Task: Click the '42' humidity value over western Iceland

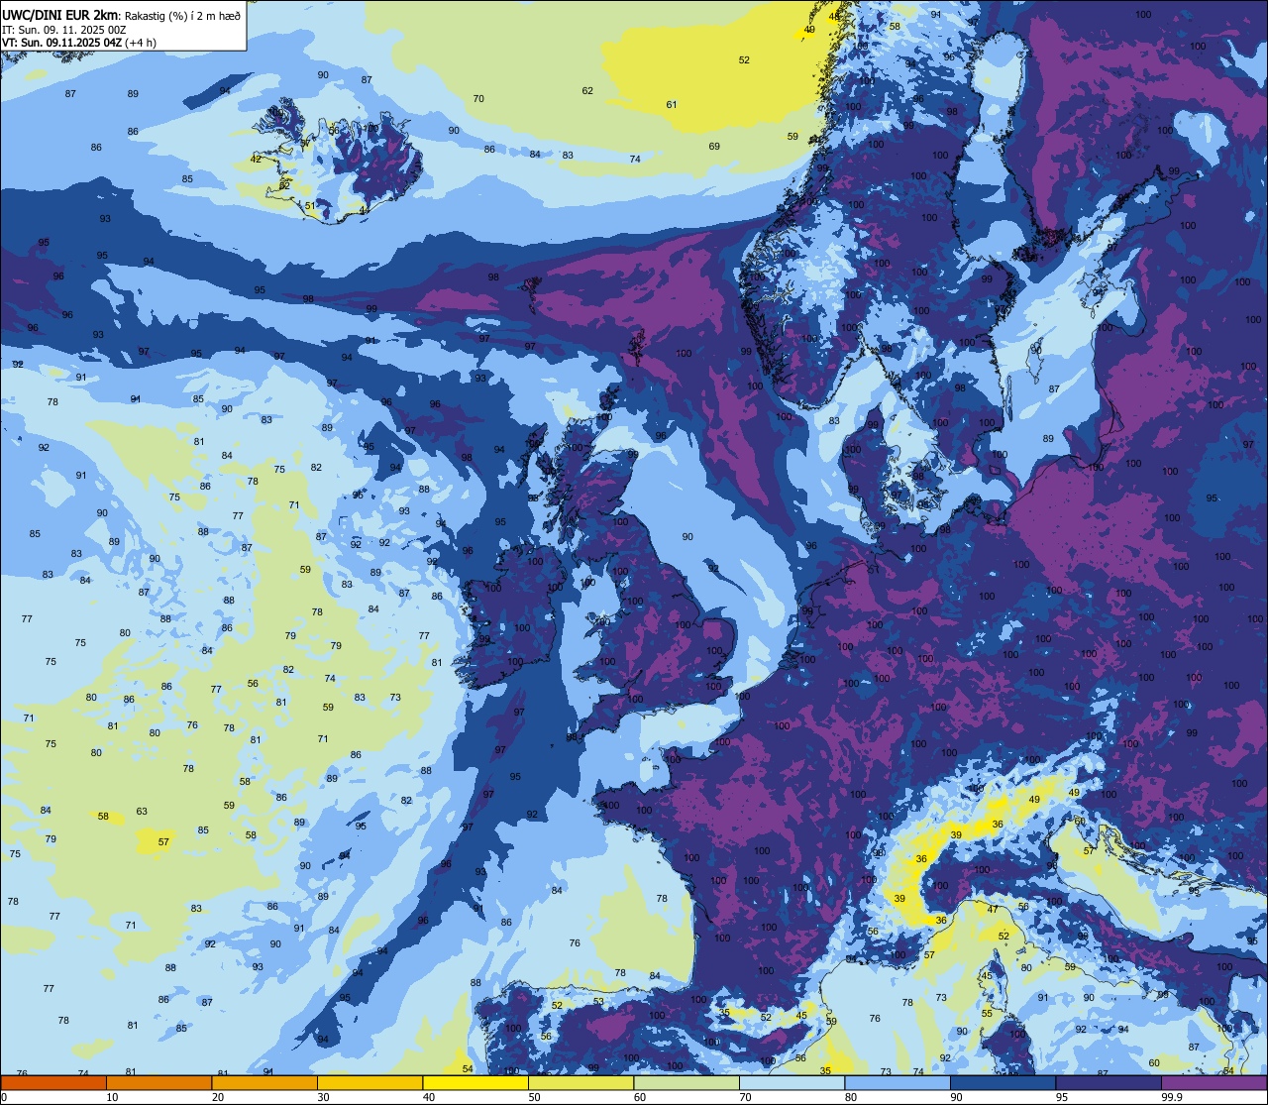Action: (256, 159)
